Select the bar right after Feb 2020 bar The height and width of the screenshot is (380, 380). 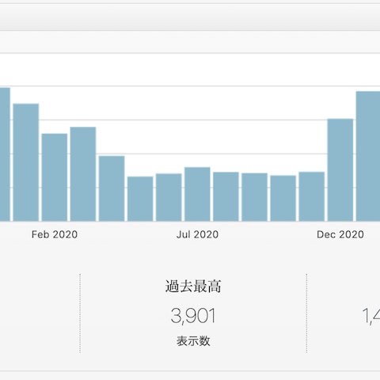[x=83, y=174]
